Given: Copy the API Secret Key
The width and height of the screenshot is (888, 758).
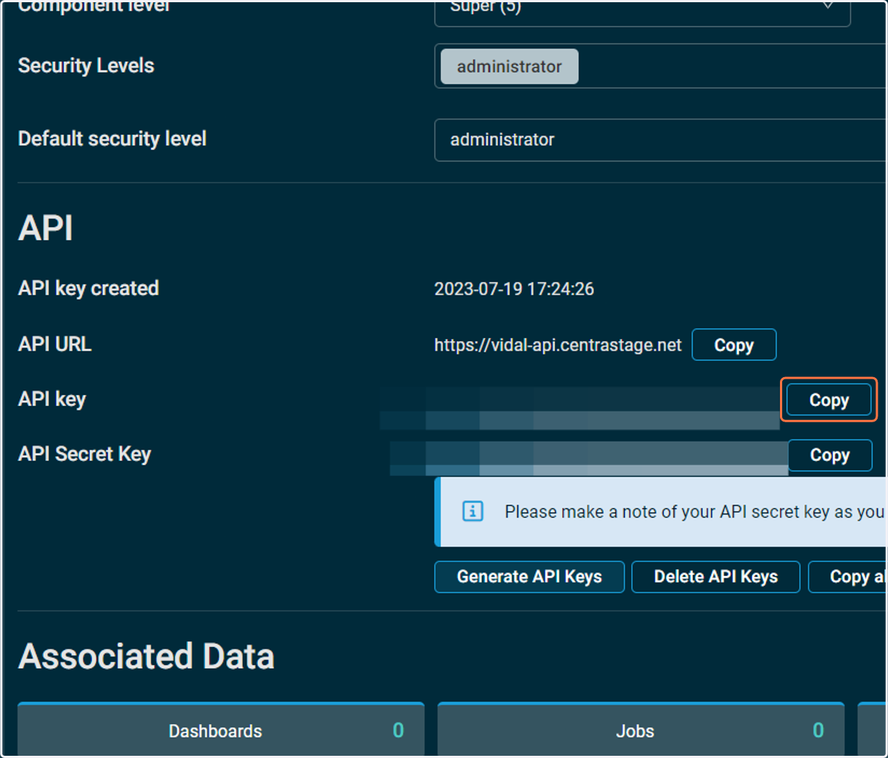Looking at the screenshot, I should pos(830,455).
